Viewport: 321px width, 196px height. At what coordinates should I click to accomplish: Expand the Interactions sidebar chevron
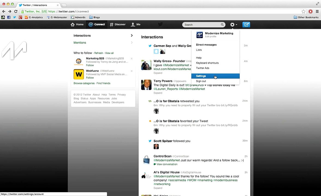pos(132,35)
